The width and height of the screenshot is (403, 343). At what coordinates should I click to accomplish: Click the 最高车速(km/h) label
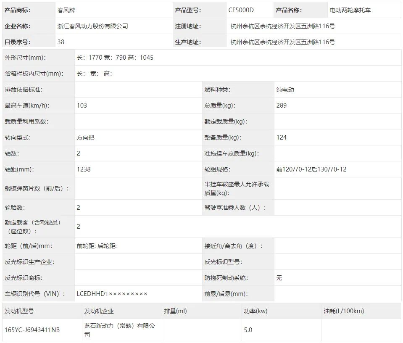tap(27, 106)
